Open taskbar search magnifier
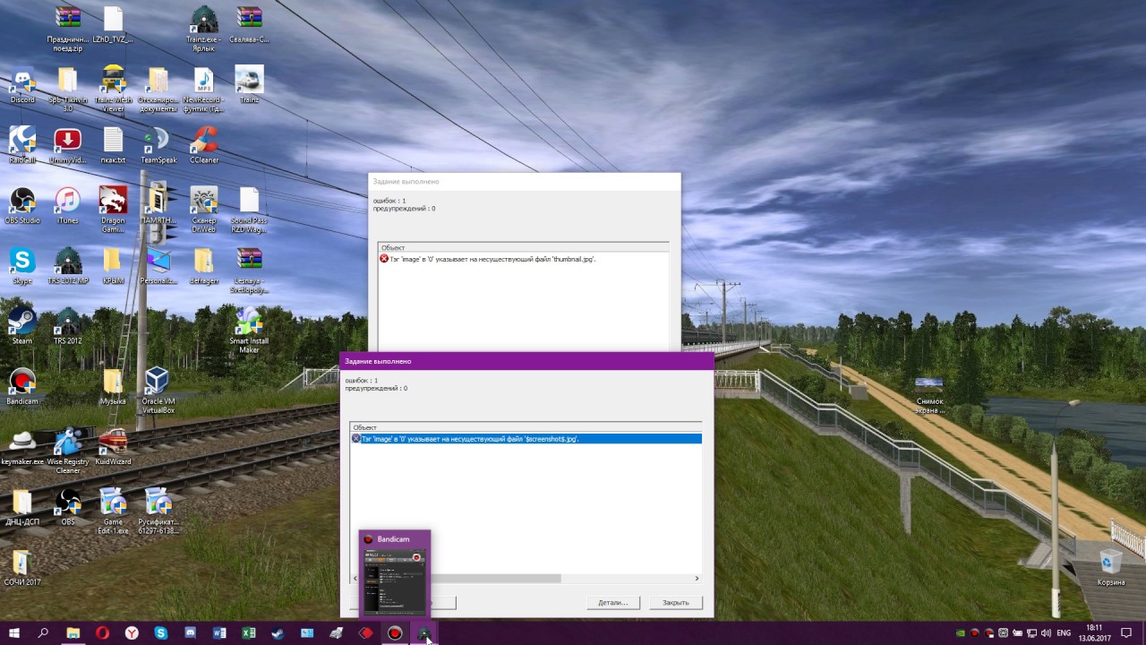 (x=43, y=633)
